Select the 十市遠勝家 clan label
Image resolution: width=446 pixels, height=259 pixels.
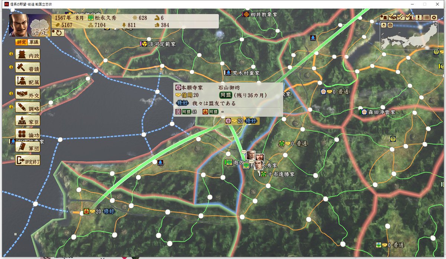281,174
